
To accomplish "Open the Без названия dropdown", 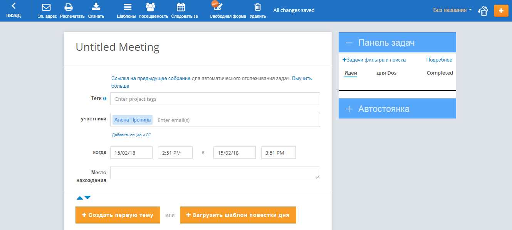I will point(453,10).
